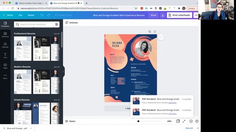236x132 pixels.
Task: Select first Professional Resume template thumbnail
Action: [x=23, y=49]
